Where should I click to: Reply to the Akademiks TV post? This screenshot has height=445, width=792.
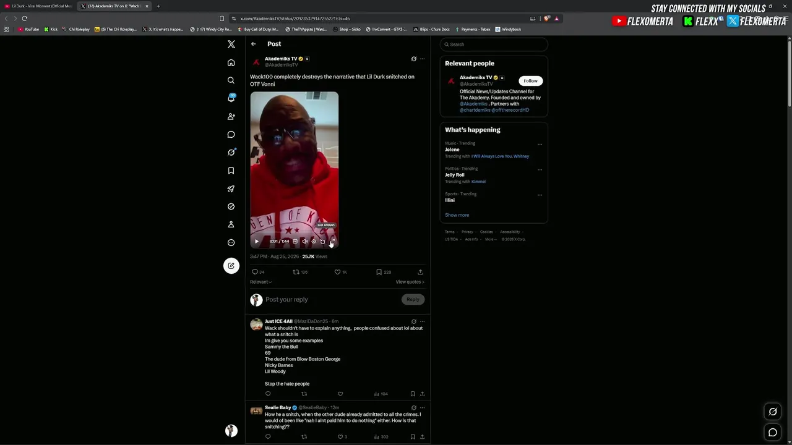[x=257, y=272]
